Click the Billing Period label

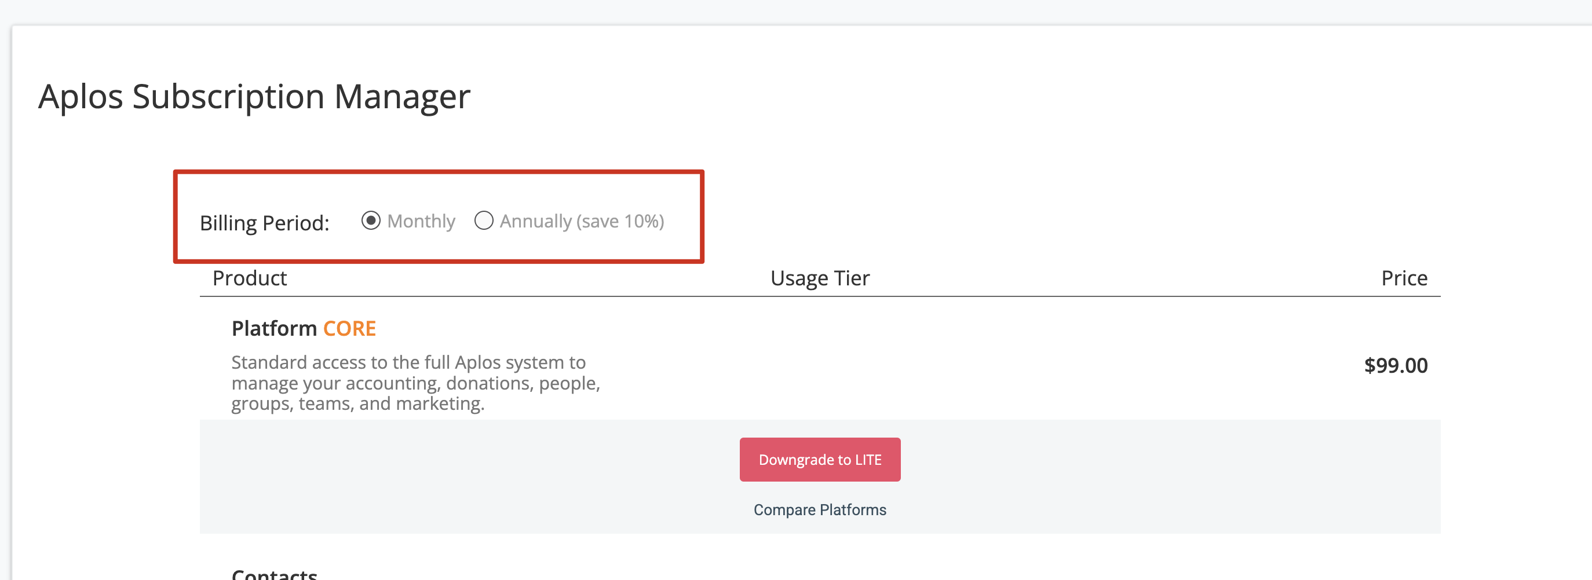265,223
